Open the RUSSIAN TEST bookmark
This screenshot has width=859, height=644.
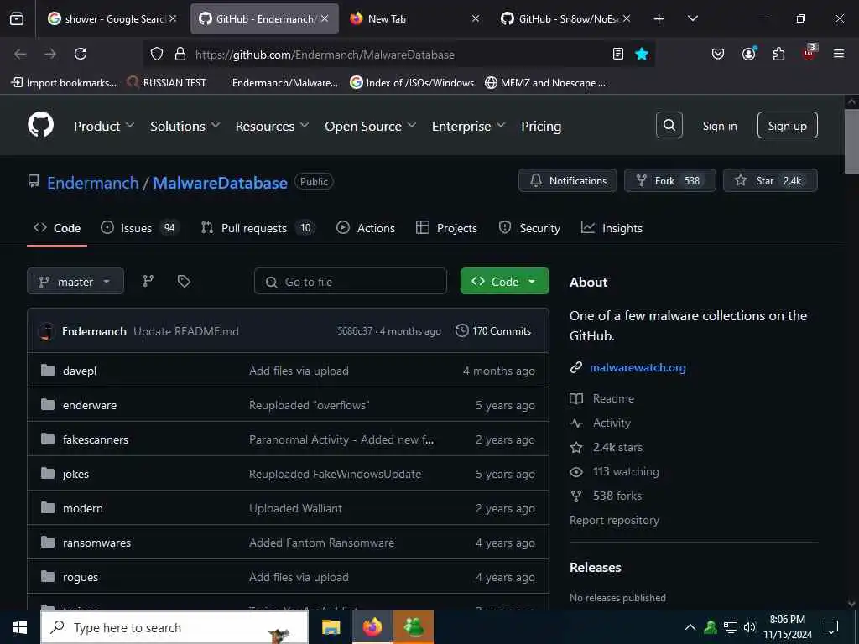(166, 83)
